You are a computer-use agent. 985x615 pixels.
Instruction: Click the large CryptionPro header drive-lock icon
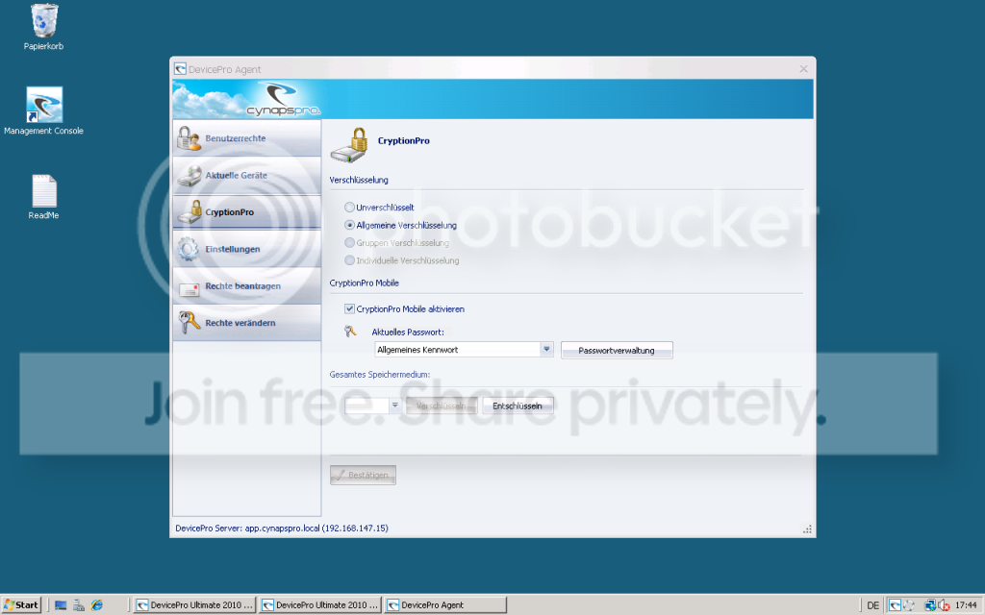point(349,145)
